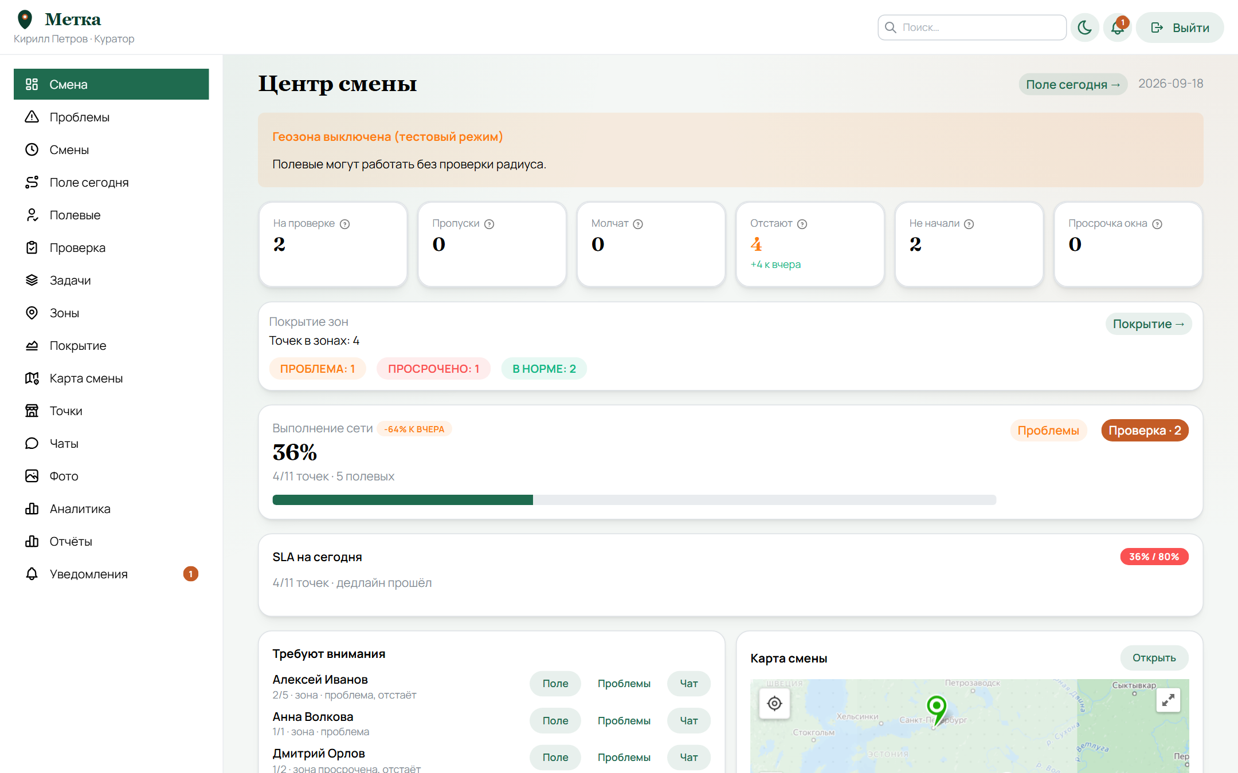Click the orange Проблемы pill in Выполнение сети
The height and width of the screenshot is (773, 1238).
(1048, 430)
